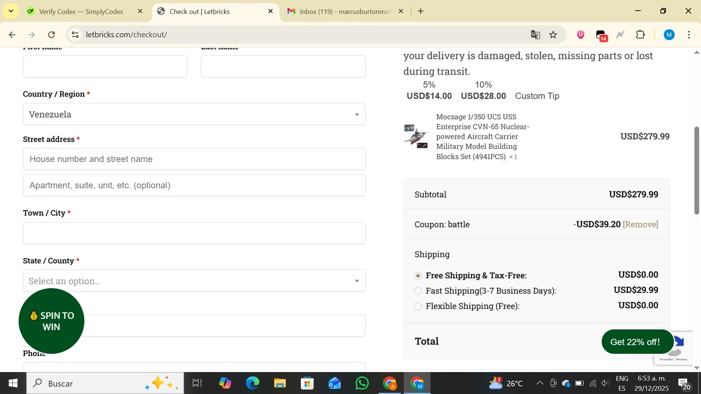Screen dimensions: 701x394
Task: Go back to the previous page
Action: click(12, 35)
